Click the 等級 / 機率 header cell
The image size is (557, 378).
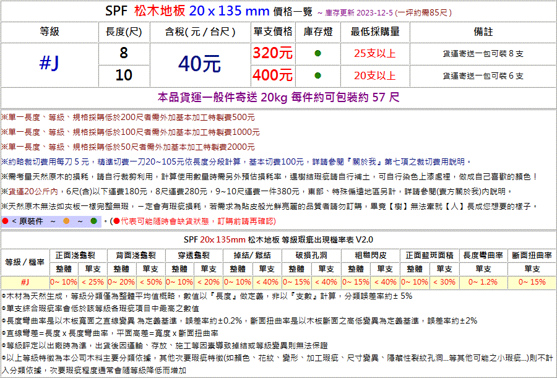[25, 262]
